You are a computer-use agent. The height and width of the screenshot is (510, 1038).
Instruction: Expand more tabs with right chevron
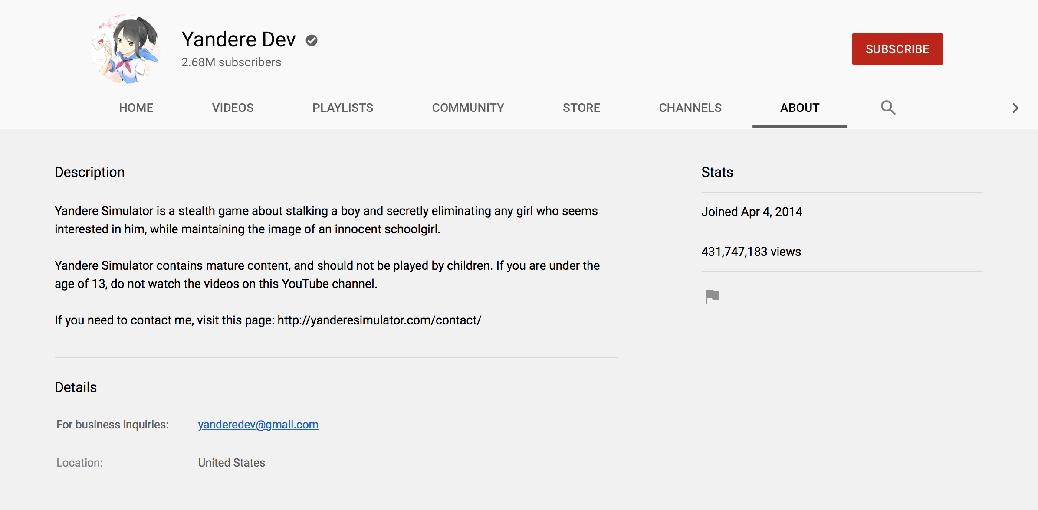point(1015,108)
